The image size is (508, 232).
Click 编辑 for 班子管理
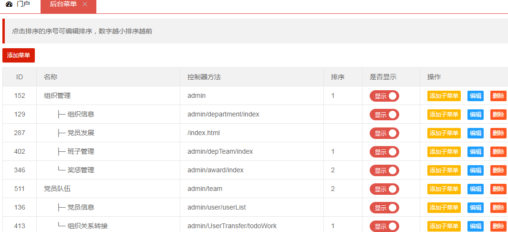[x=475, y=152]
